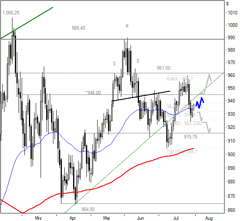The width and height of the screenshot is (241, 221).
Task: Click the 990 price axis value
Action: coord(231,38)
